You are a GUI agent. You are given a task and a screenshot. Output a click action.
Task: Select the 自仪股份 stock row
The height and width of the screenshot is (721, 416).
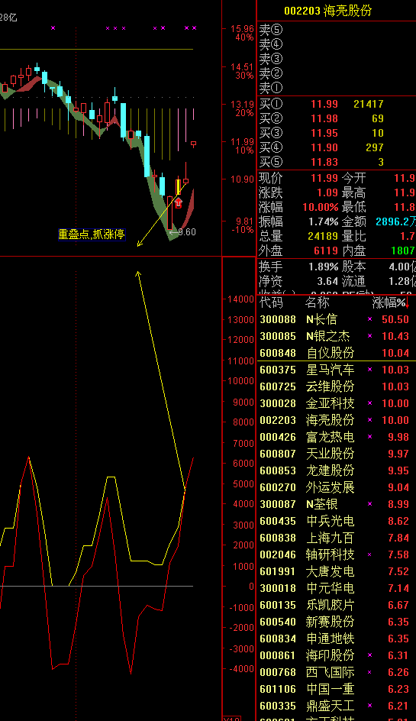tap(336, 353)
